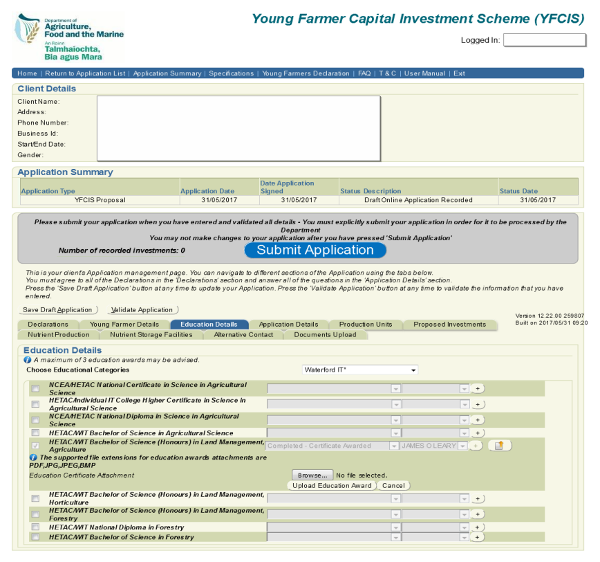The width and height of the screenshot is (600, 562).
Task: Go to the Production Units tab
Action: tap(366, 325)
